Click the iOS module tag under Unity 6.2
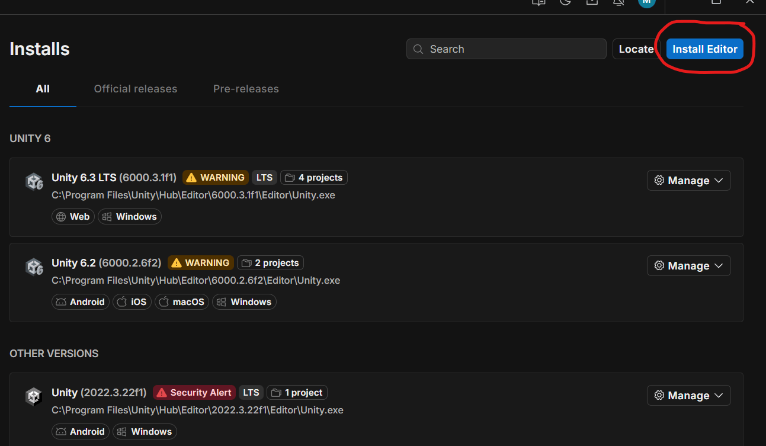 (132, 302)
